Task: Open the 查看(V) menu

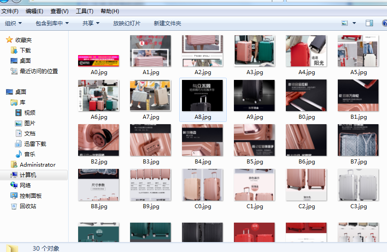Action: pyautogui.click(x=60, y=11)
